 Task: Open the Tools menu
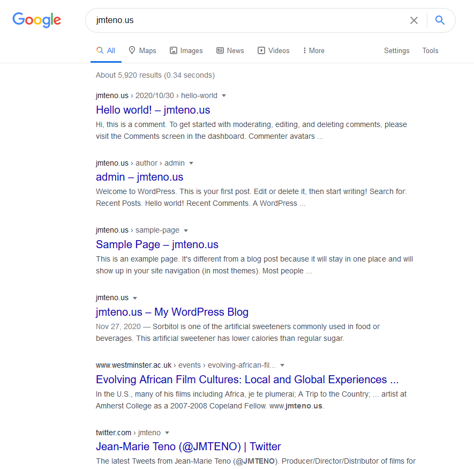(430, 50)
